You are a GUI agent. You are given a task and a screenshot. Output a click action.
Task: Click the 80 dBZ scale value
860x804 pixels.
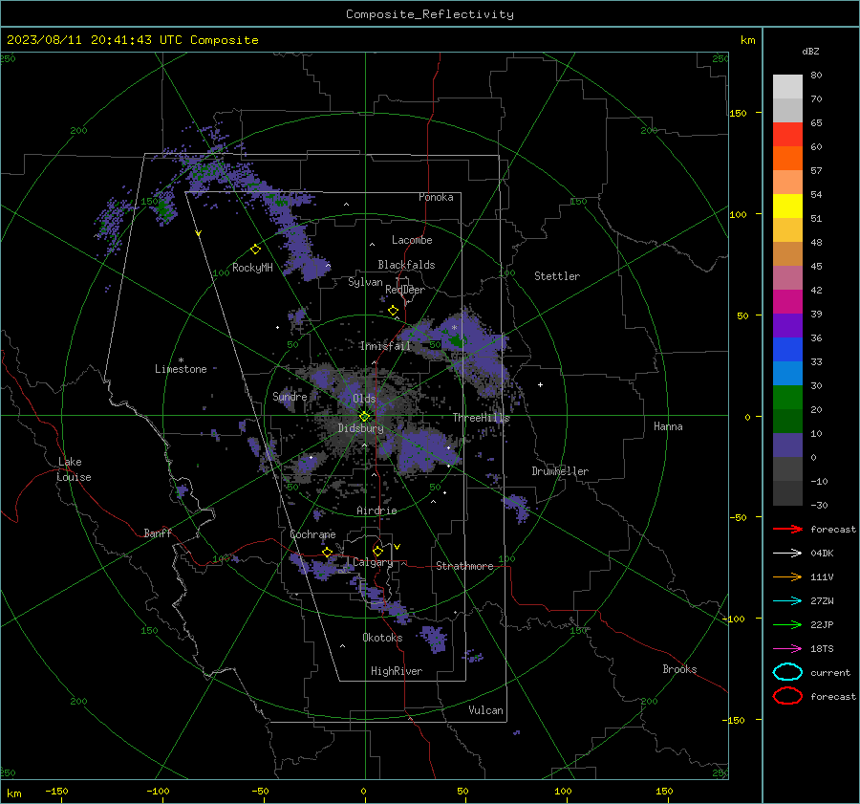point(816,76)
